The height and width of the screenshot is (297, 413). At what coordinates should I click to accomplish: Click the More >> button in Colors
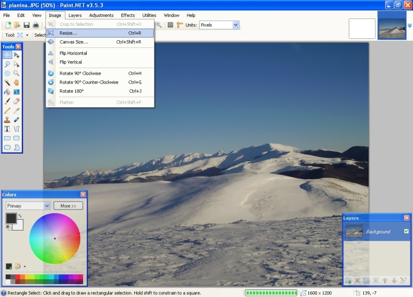coord(68,206)
